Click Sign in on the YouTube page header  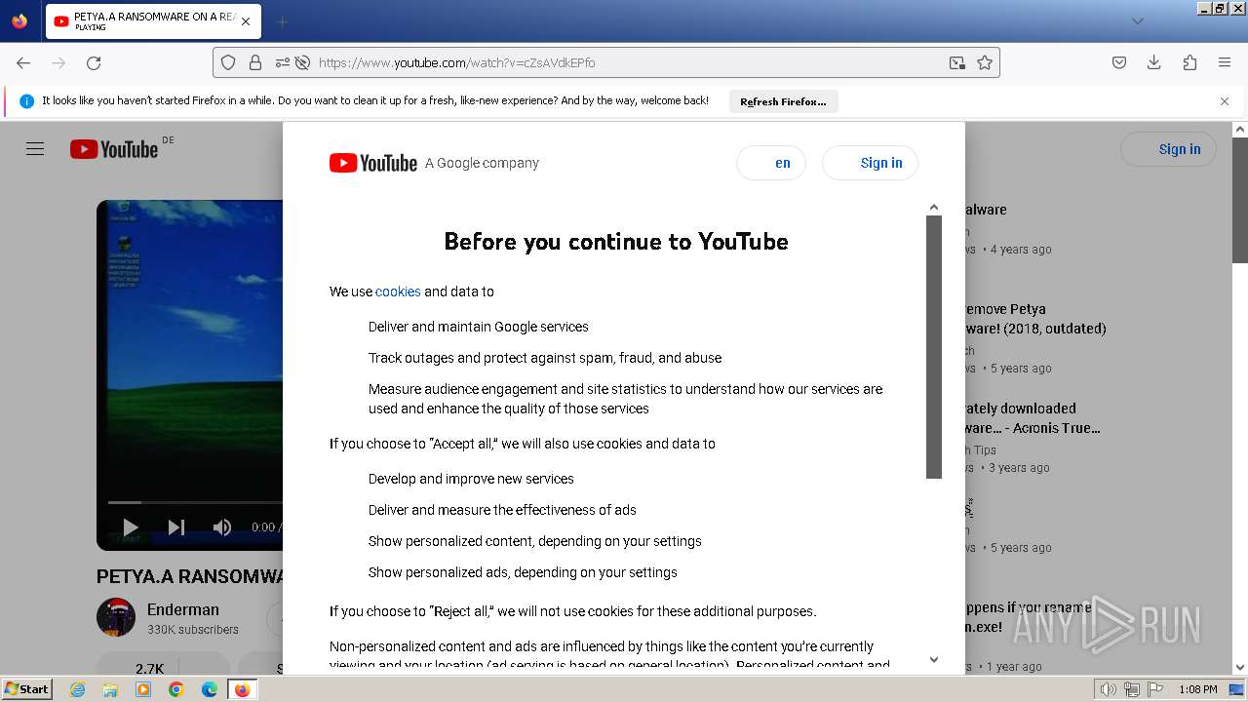tap(1168, 149)
